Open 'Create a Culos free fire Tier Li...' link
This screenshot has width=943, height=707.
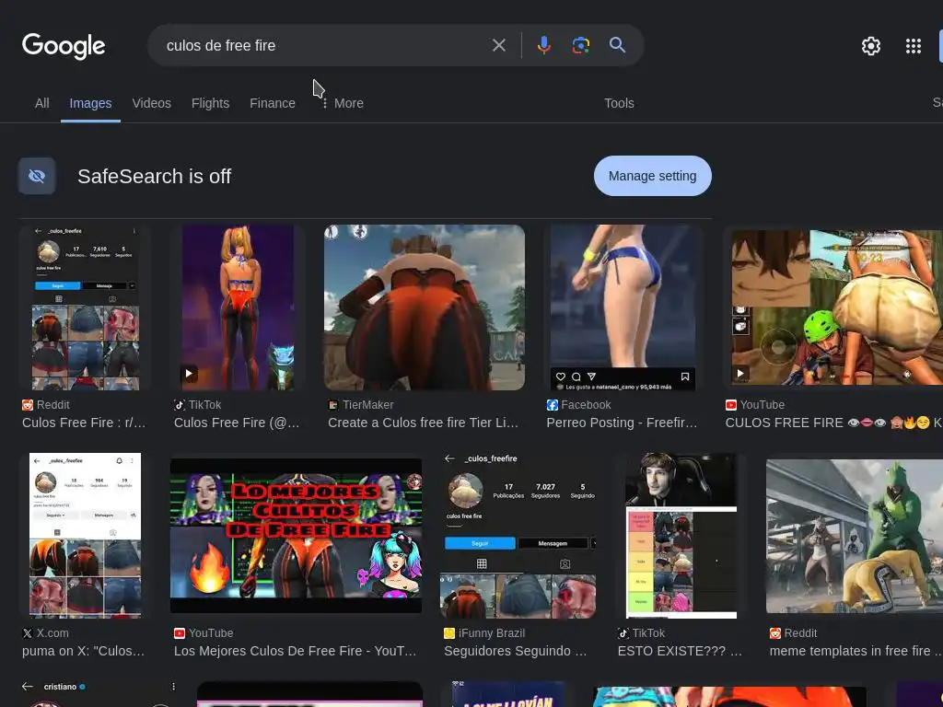click(x=423, y=423)
